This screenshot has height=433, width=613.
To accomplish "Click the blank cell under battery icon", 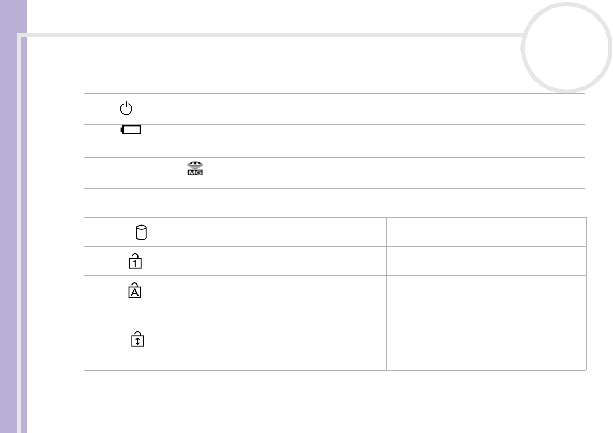I will click(152, 150).
